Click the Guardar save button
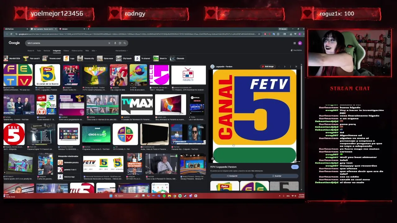 [x=277, y=176]
